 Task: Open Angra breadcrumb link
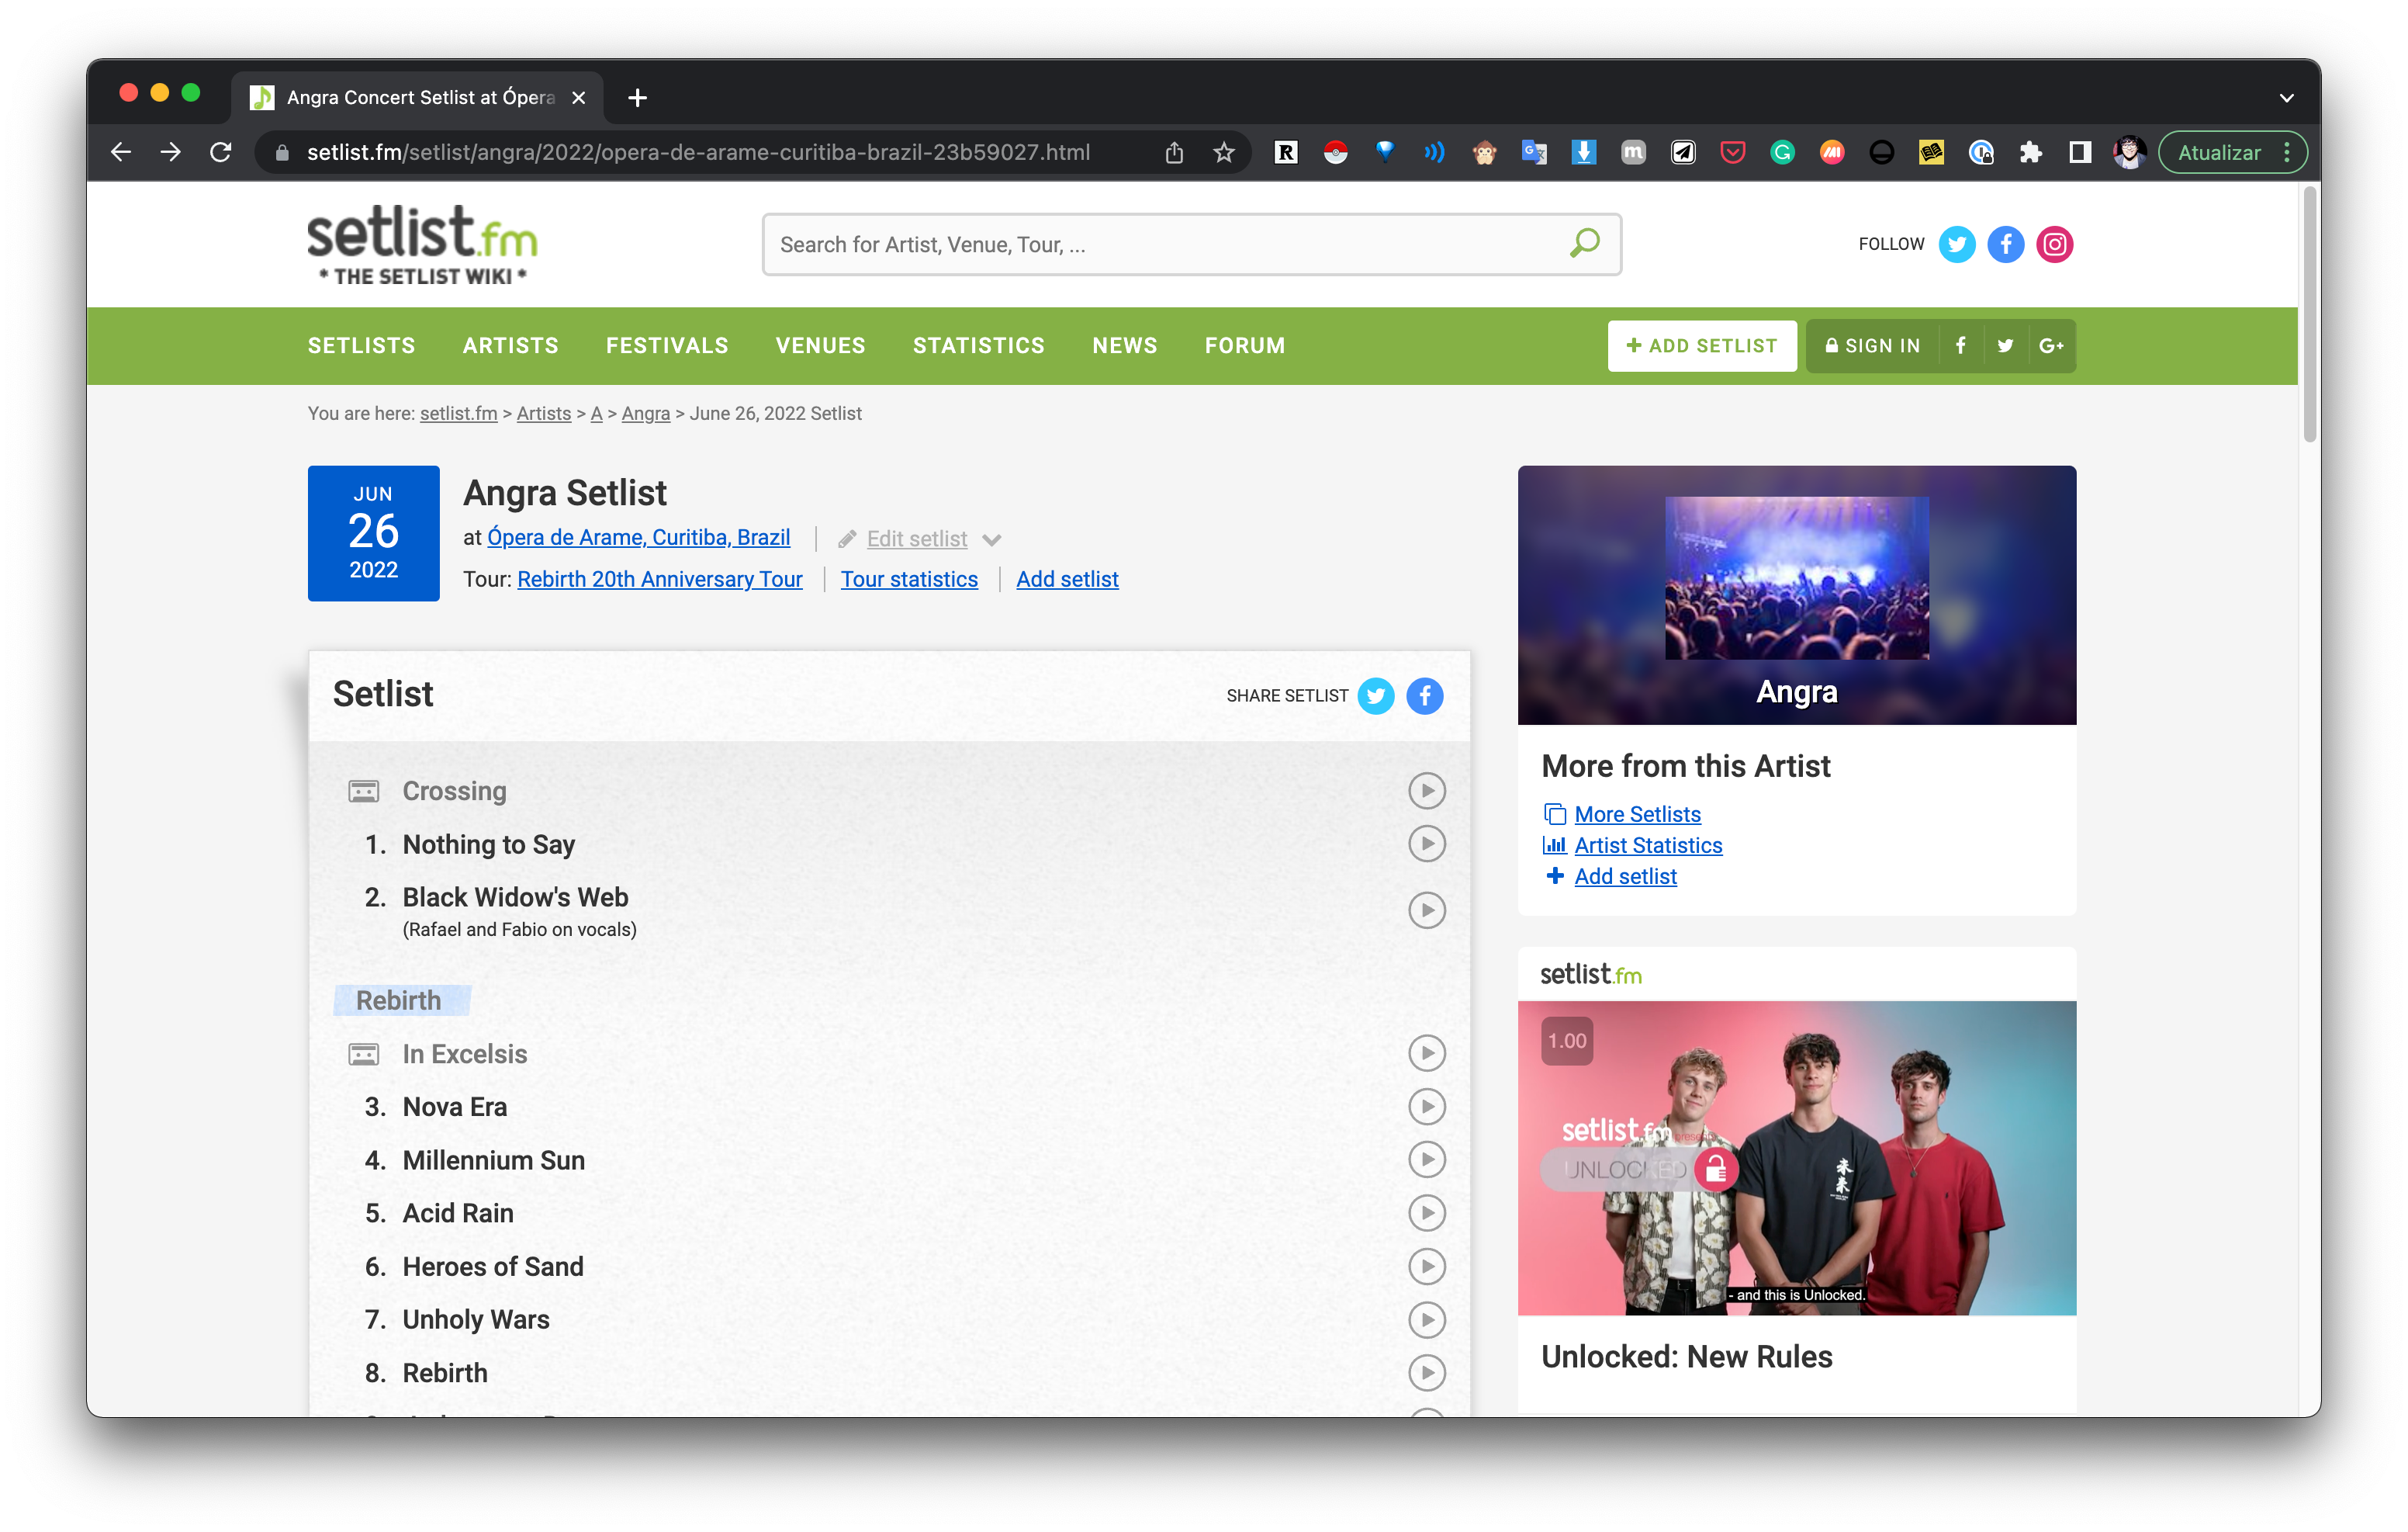point(645,414)
